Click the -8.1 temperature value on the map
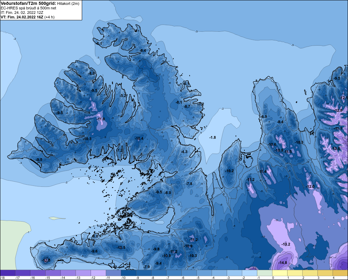Viewport: 348px width, 280px height. 179,103
